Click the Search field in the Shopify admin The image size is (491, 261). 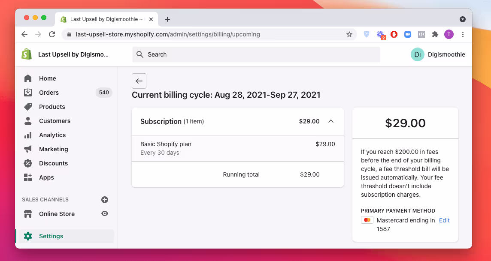(x=256, y=54)
